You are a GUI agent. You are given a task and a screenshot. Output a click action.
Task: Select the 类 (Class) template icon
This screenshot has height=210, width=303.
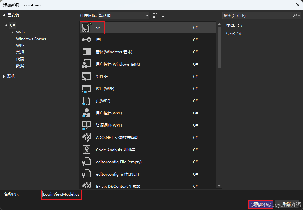point(86,27)
